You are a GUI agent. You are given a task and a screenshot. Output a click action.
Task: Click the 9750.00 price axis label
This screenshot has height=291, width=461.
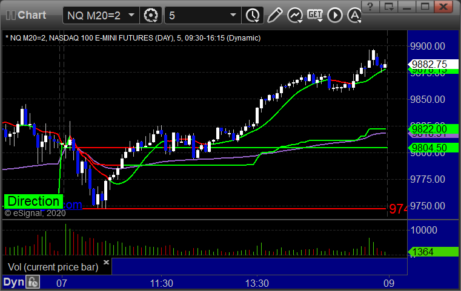[428, 206]
